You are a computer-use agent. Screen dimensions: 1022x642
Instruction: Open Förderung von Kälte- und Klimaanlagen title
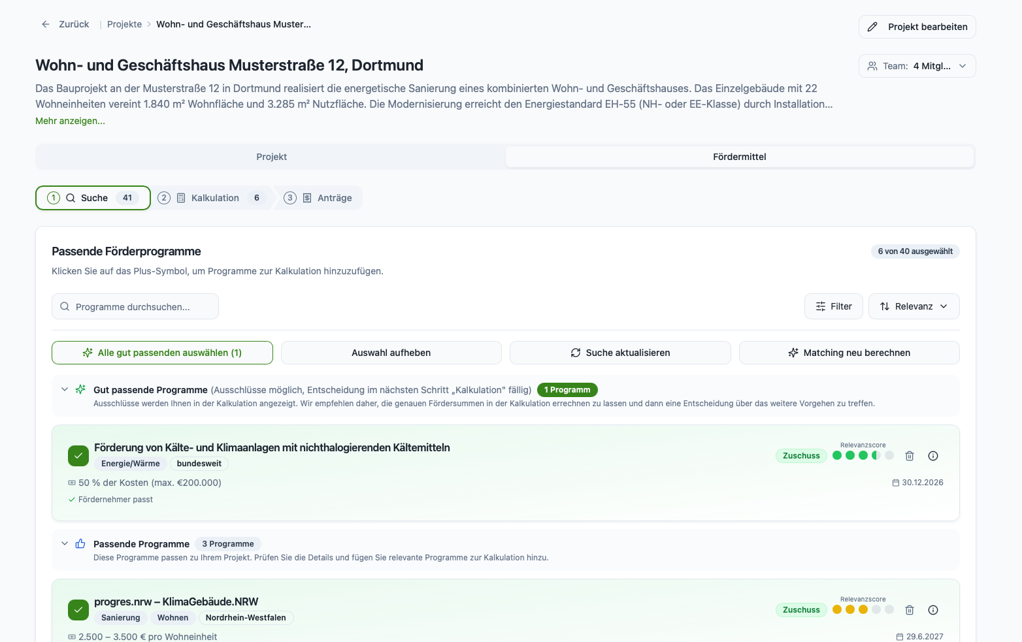tap(272, 447)
